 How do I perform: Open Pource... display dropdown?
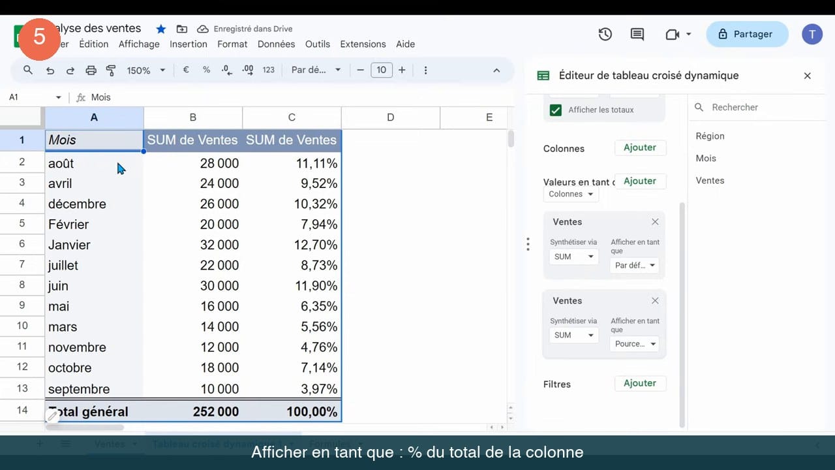coord(635,344)
